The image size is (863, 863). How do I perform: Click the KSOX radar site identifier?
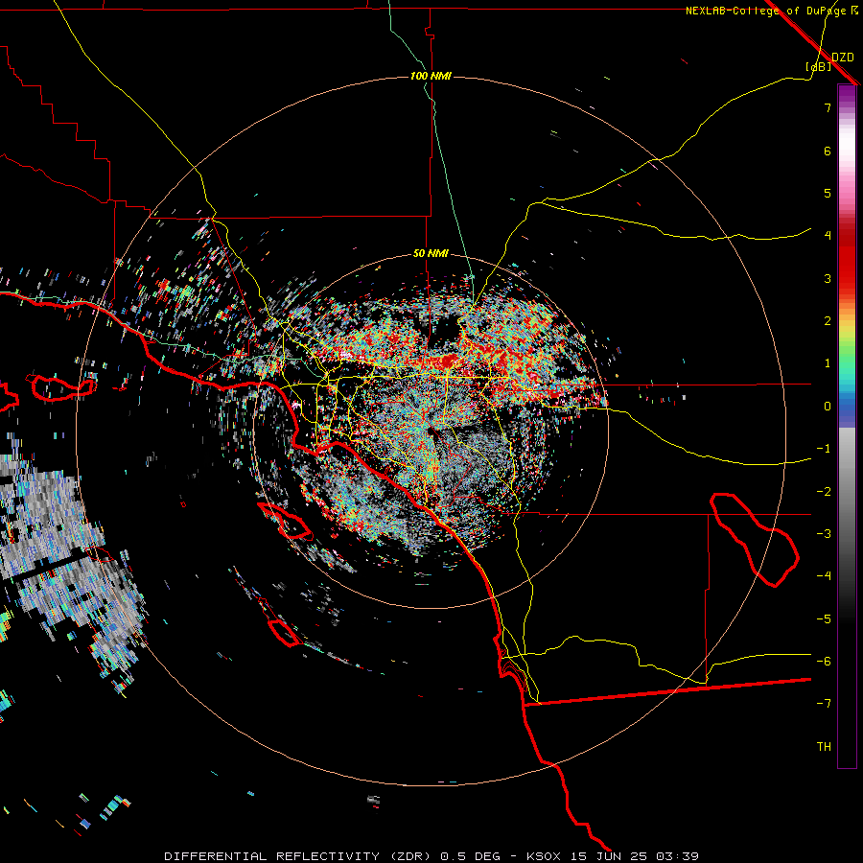[544, 856]
